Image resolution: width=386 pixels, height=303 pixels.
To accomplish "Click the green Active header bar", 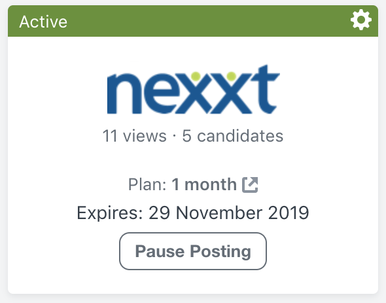I will click(193, 21).
